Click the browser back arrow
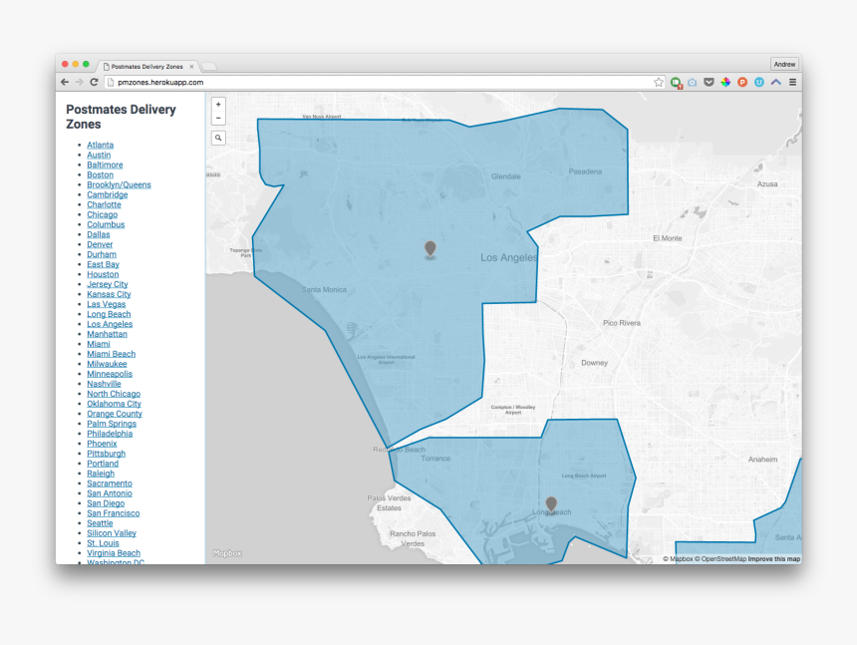This screenshot has width=857, height=645. point(65,82)
